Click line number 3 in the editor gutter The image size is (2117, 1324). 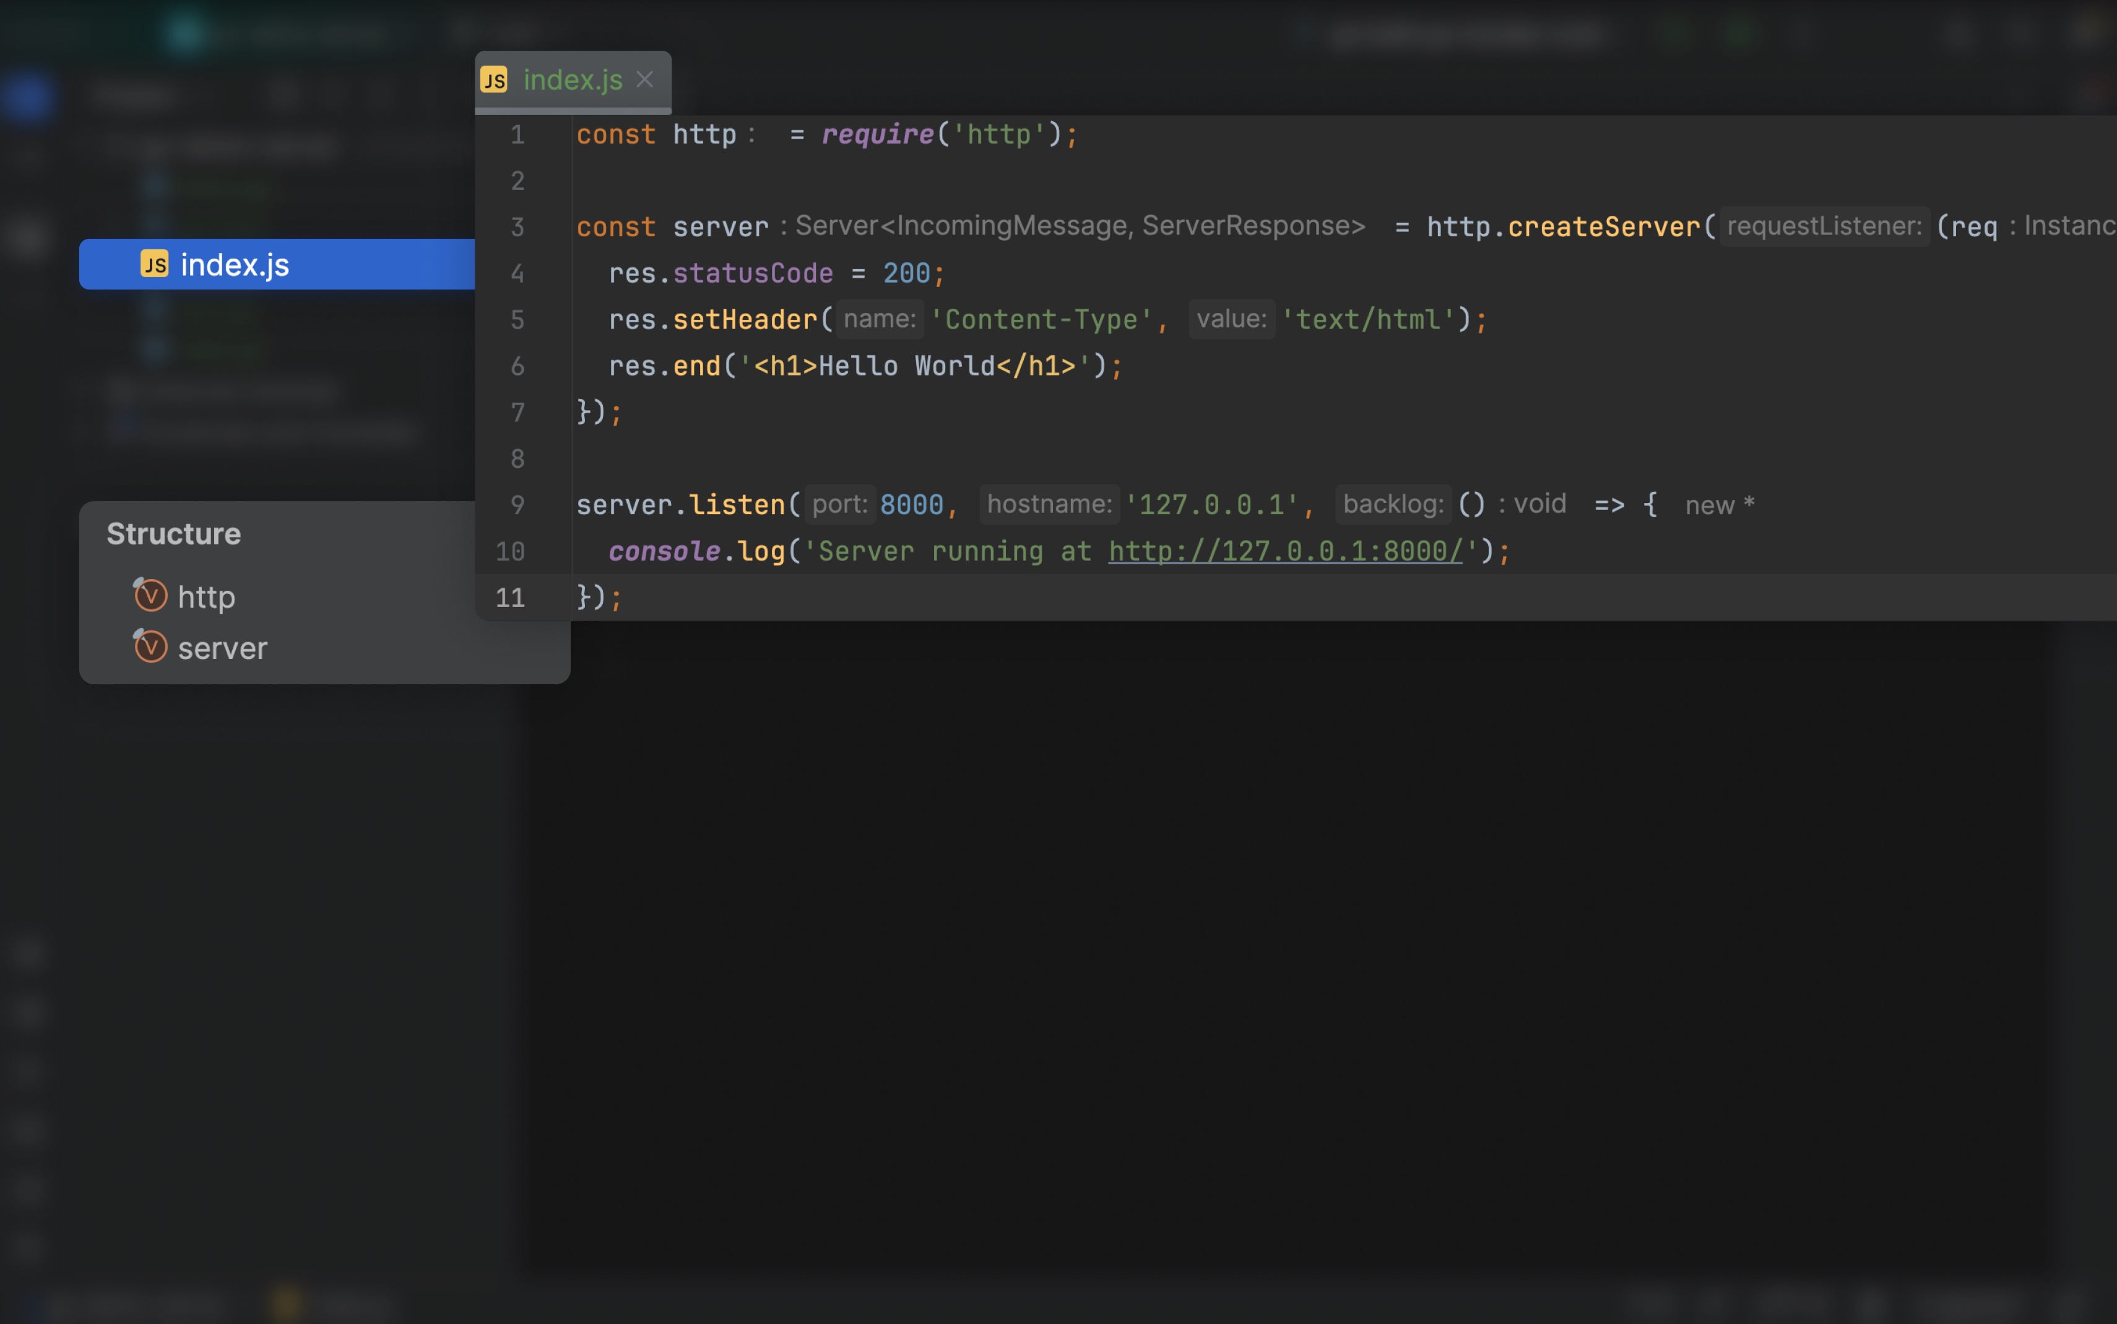[x=517, y=227]
